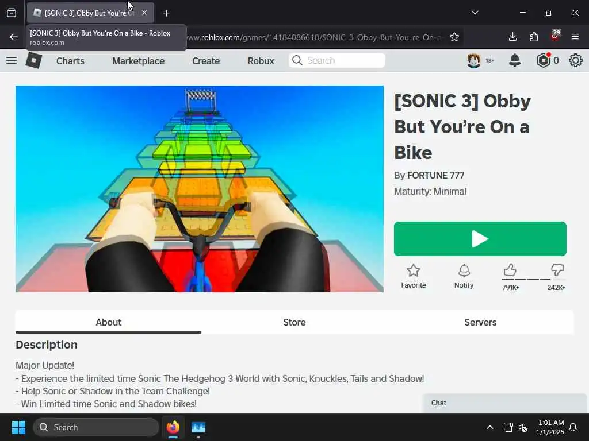The width and height of the screenshot is (589, 441).
Task: Open the extension with 29 badge
Action: point(555,36)
